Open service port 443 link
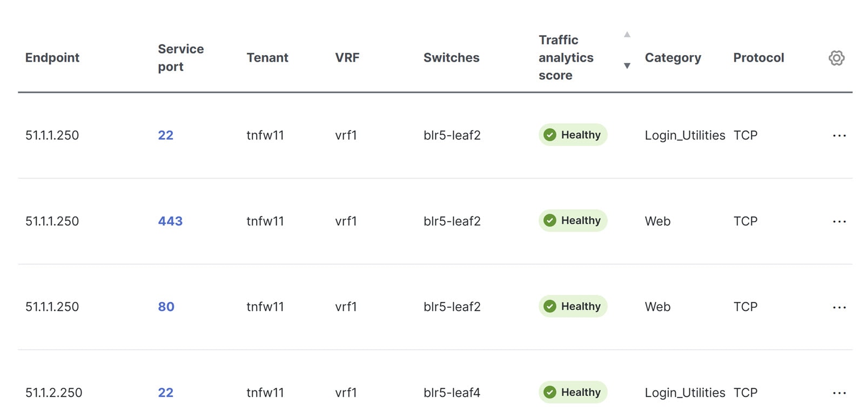 coord(170,221)
